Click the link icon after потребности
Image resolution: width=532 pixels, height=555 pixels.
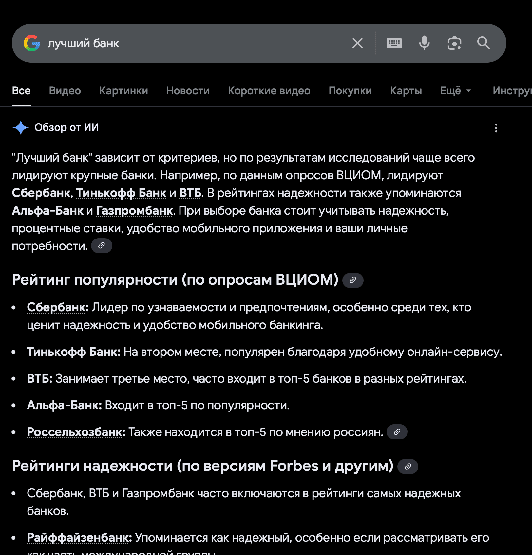pyautogui.click(x=102, y=246)
